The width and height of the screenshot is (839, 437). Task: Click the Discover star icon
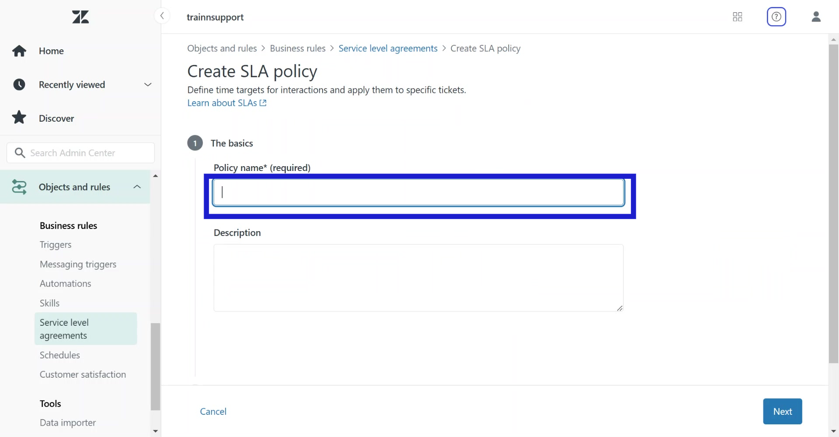pos(19,118)
